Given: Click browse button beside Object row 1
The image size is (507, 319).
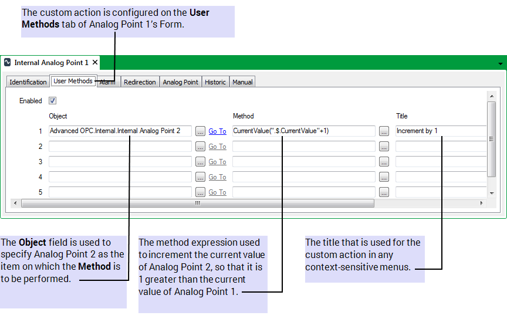Looking at the screenshot, I should pyautogui.click(x=201, y=131).
